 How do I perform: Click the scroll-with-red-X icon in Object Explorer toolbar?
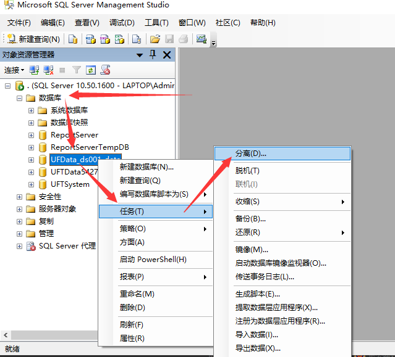click(x=105, y=70)
